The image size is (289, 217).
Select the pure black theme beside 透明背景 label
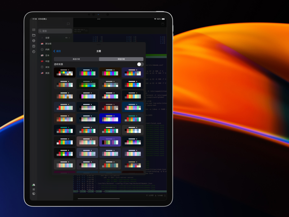[x=65, y=72]
